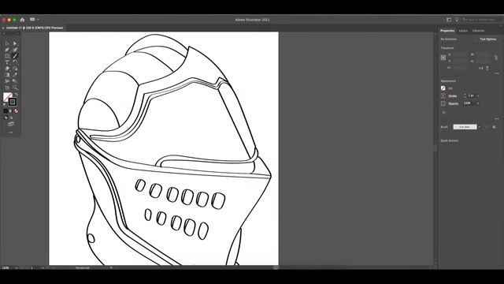Open Stroke panel via Stroke label

click(453, 96)
